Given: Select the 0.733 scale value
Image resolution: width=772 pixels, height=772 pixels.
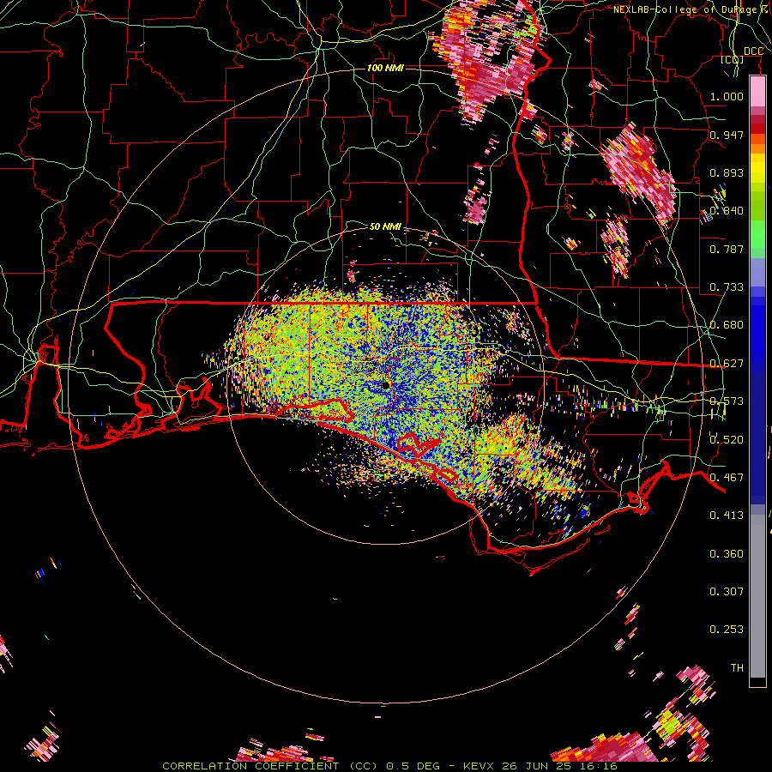Looking at the screenshot, I should point(727,287).
